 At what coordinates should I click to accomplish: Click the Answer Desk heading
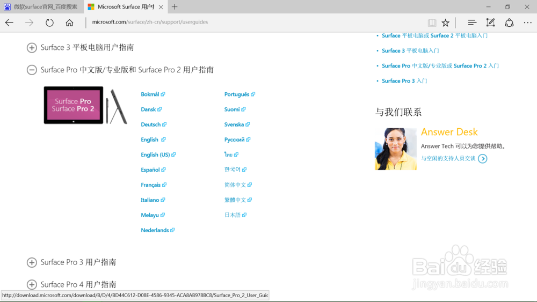(x=449, y=131)
